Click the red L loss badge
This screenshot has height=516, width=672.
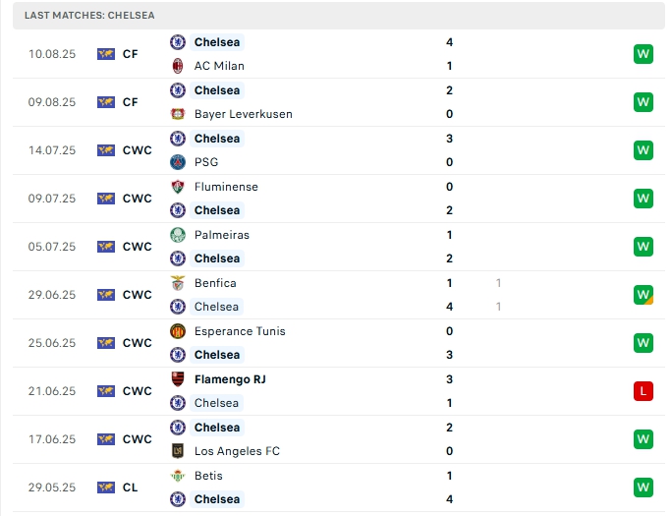tap(644, 391)
